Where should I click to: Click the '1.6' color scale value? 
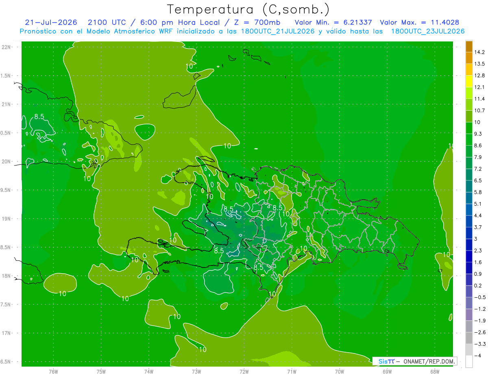coord(478,262)
